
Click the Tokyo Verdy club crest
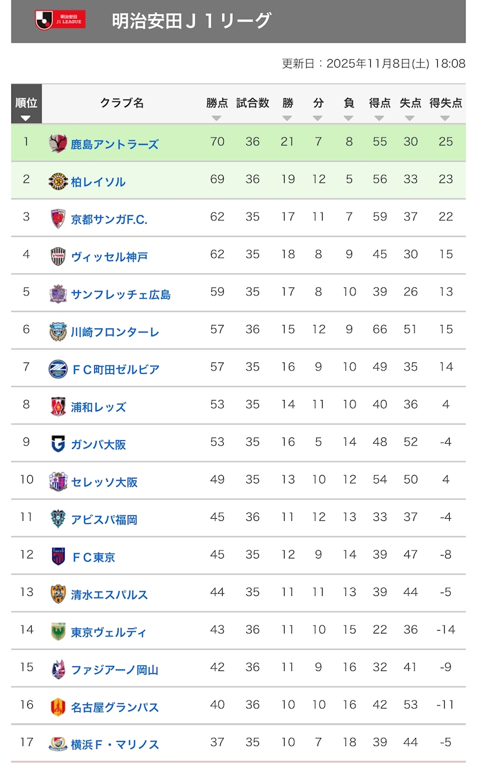(58, 632)
